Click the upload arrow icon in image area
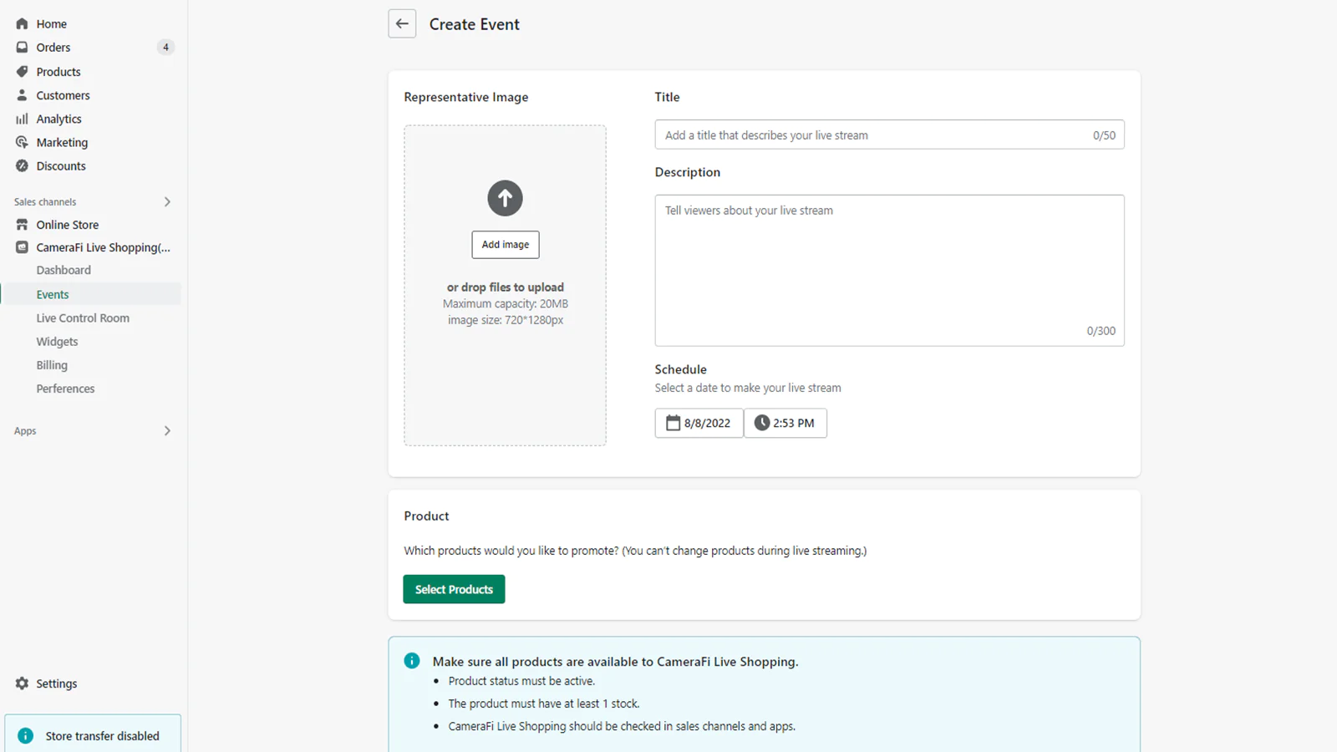1337x752 pixels. [505, 198]
